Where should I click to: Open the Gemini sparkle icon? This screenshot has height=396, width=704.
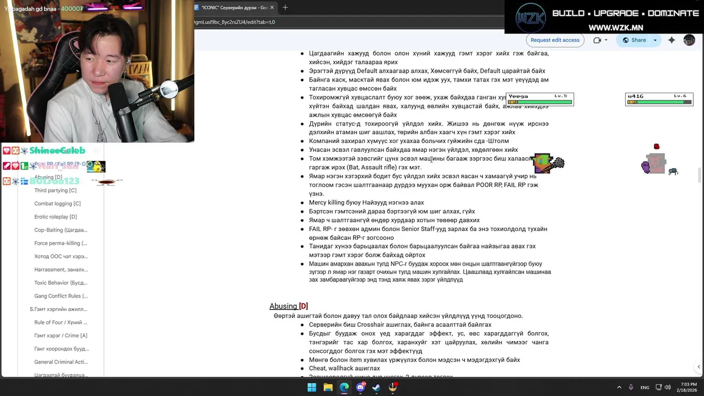click(x=672, y=40)
